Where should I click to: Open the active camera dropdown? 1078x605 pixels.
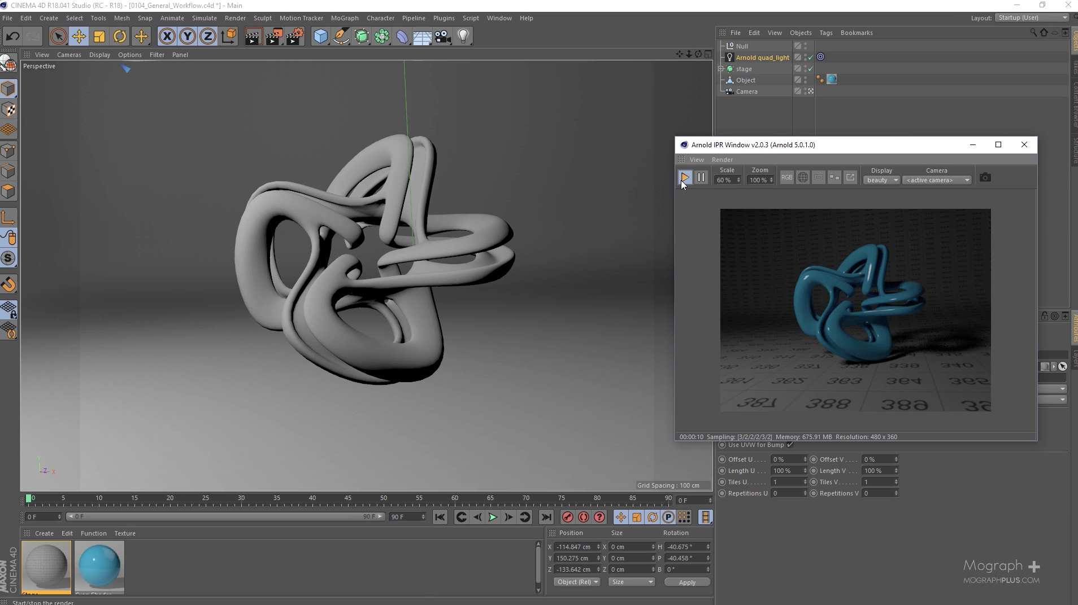pos(937,180)
